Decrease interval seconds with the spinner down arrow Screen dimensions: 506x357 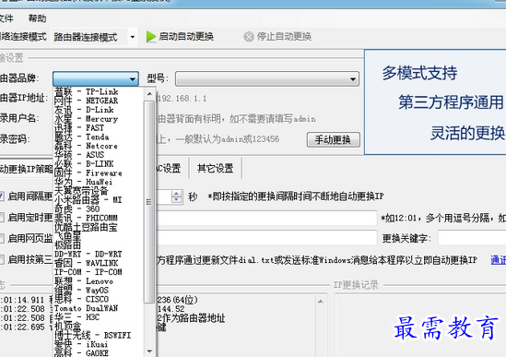click(x=176, y=199)
